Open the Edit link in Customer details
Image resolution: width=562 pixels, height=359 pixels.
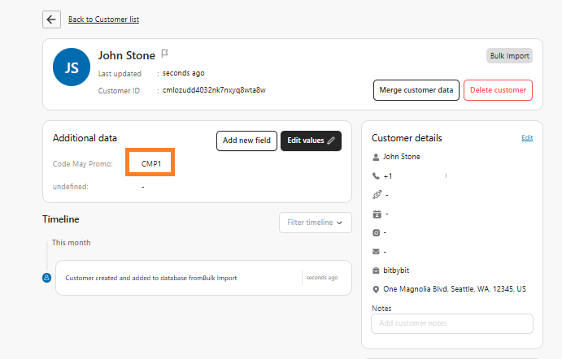coord(527,138)
